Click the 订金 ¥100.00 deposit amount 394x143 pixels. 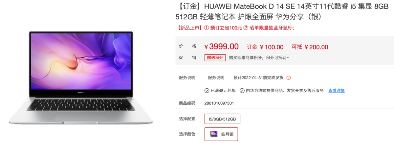265,47
